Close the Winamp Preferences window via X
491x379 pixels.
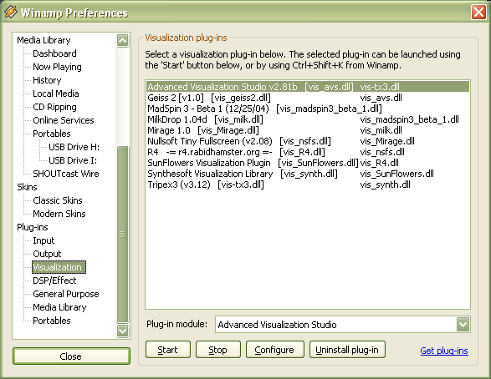(x=478, y=13)
